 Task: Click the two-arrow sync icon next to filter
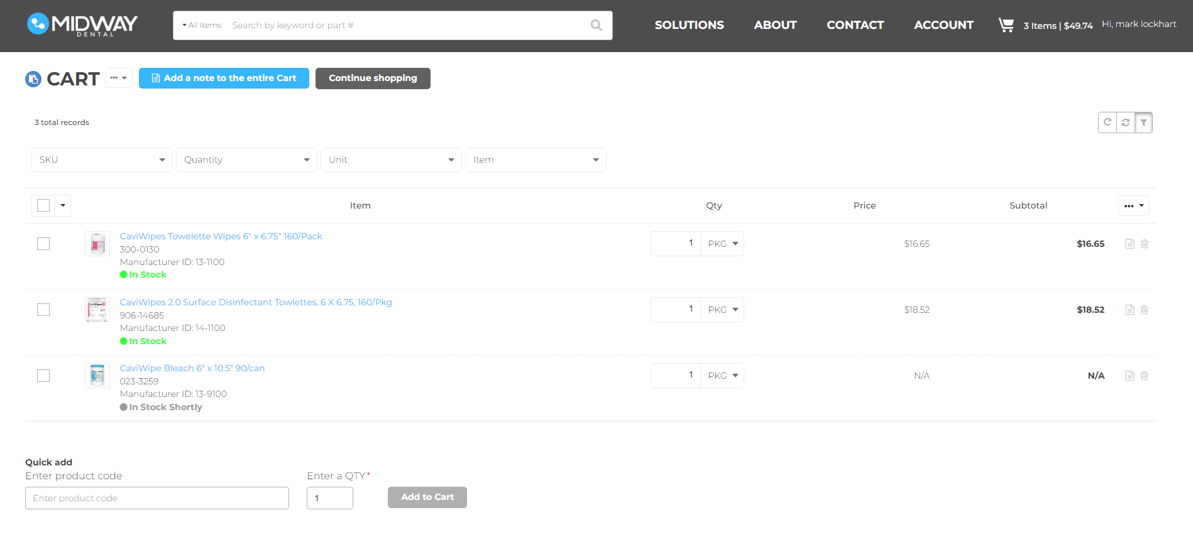point(1126,122)
